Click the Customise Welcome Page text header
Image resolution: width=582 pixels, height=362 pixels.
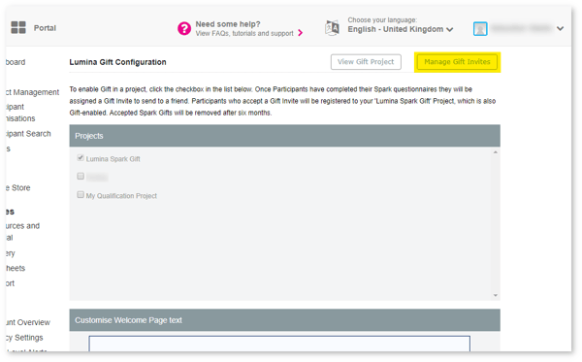[x=284, y=320]
